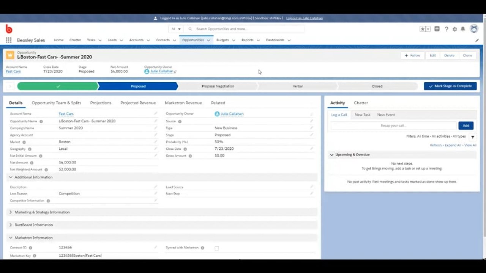
Task: Click the Add button for call recap
Action: pos(466,126)
